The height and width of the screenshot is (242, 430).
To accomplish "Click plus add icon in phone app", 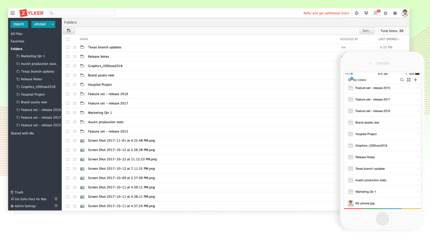I will click(x=415, y=80).
